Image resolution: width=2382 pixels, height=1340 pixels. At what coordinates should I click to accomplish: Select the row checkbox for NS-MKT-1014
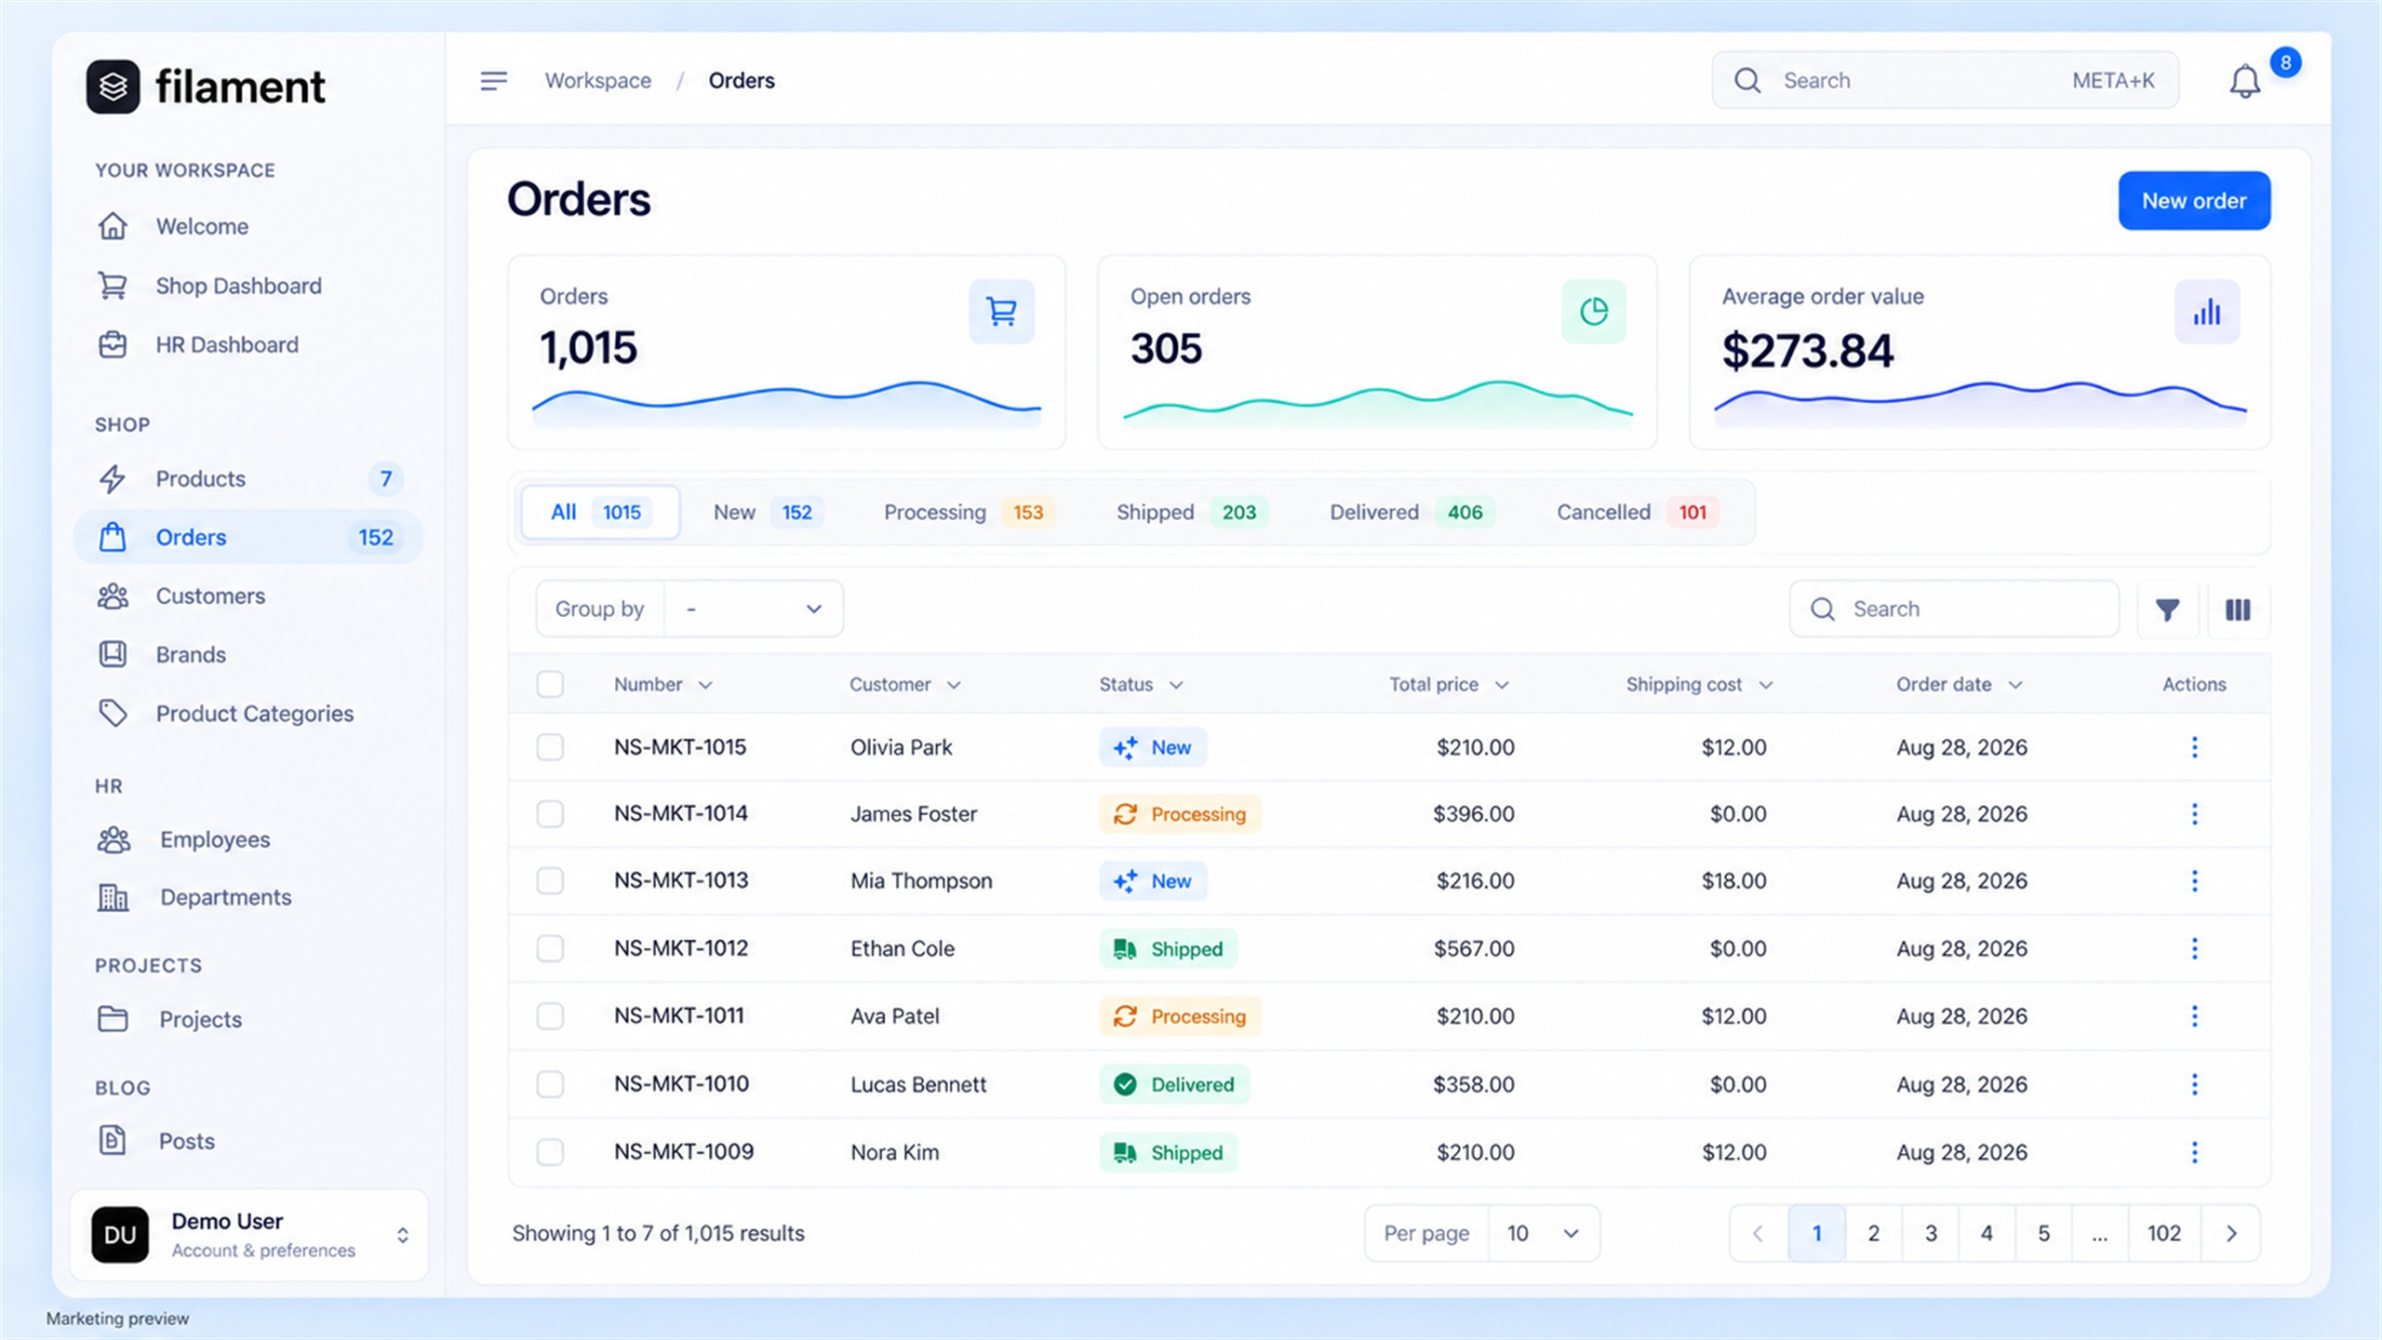(550, 813)
